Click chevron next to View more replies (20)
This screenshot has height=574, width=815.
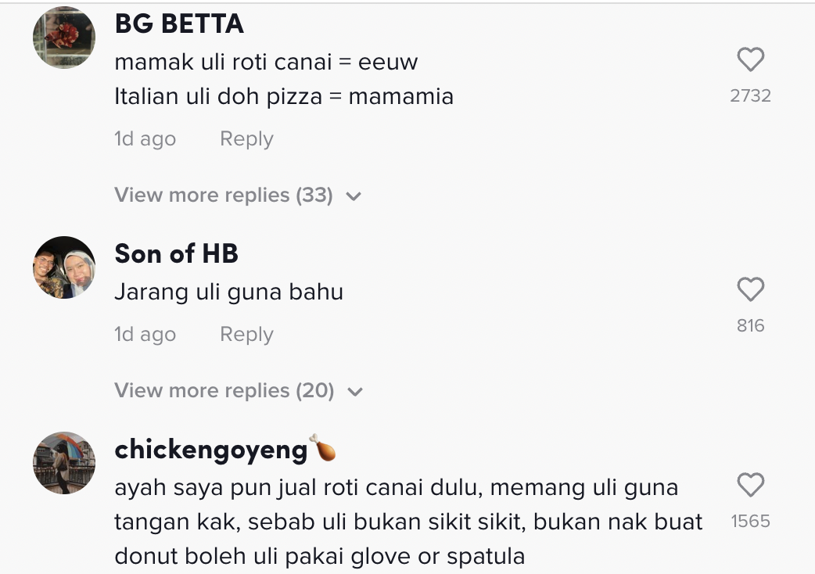(355, 392)
